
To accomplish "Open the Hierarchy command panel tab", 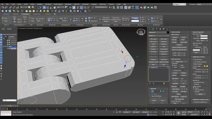I will tap(157, 29).
